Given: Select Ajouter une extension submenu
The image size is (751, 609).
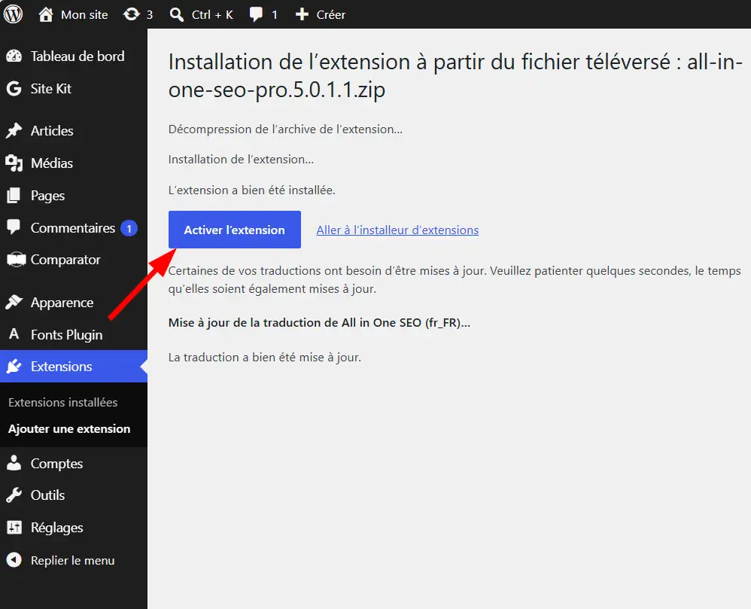Looking at the screenshot, I should pos(69,428).
